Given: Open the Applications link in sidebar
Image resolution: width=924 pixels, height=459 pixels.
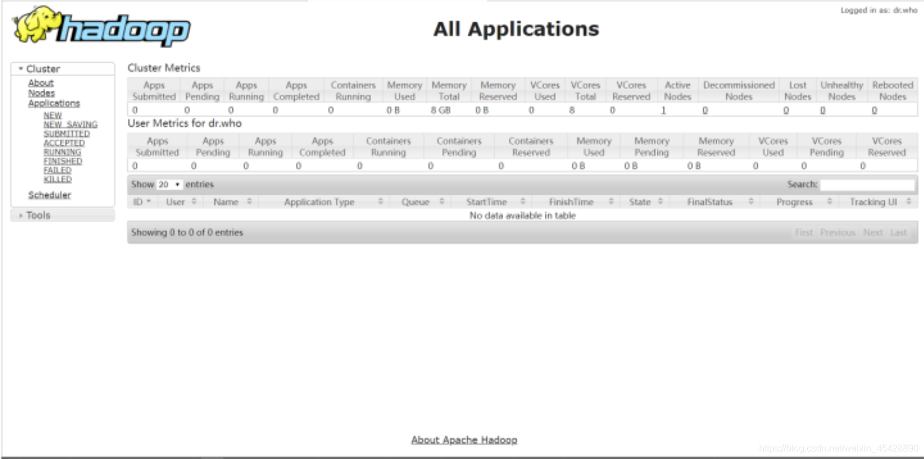Looking at the screenshot, I should 54,103.
